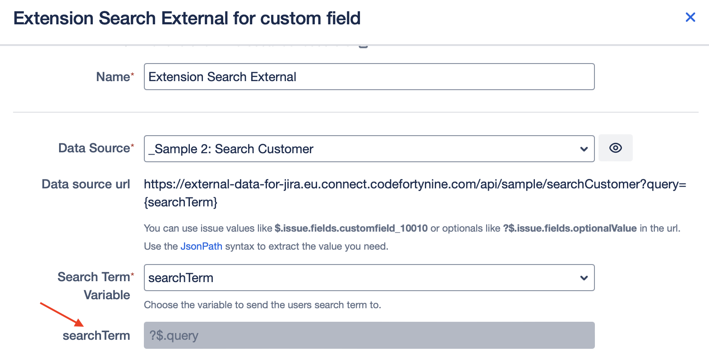This screenshot has height=356, width=709.
Task: Click the searchTerm label beside the arrow
Action: pyautogui.click(x=96, y=335)
